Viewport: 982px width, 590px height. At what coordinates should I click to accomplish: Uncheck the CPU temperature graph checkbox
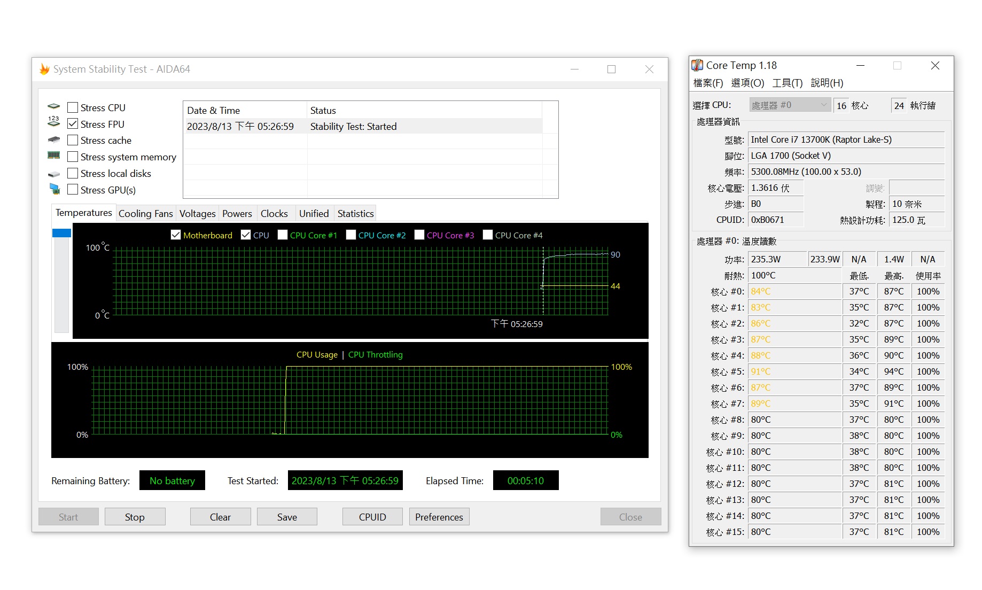coord(246,235)
